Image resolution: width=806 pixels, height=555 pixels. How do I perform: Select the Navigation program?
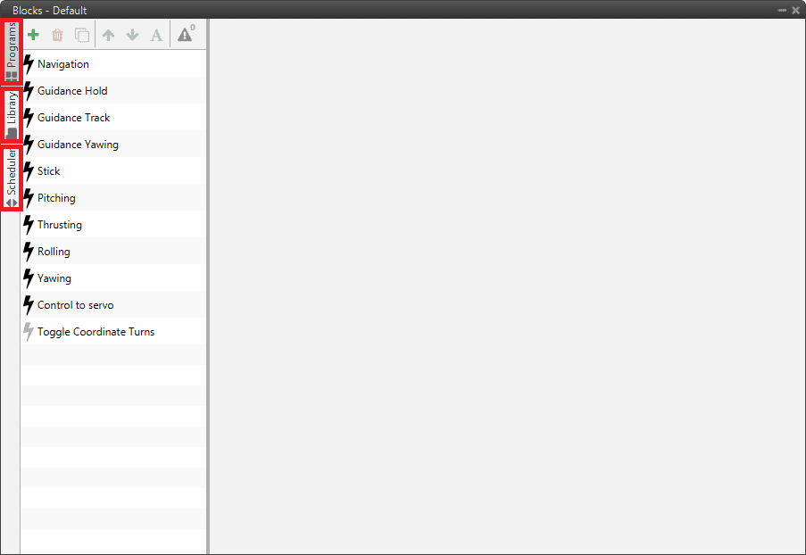click(x=113, y=64)
